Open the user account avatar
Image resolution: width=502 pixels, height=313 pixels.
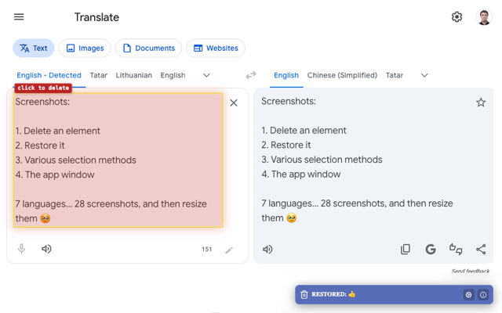(x=484, y=17)
